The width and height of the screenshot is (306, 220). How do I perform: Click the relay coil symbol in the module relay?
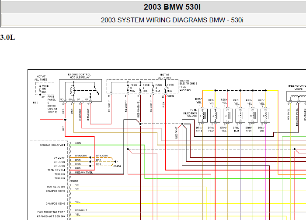72,90
